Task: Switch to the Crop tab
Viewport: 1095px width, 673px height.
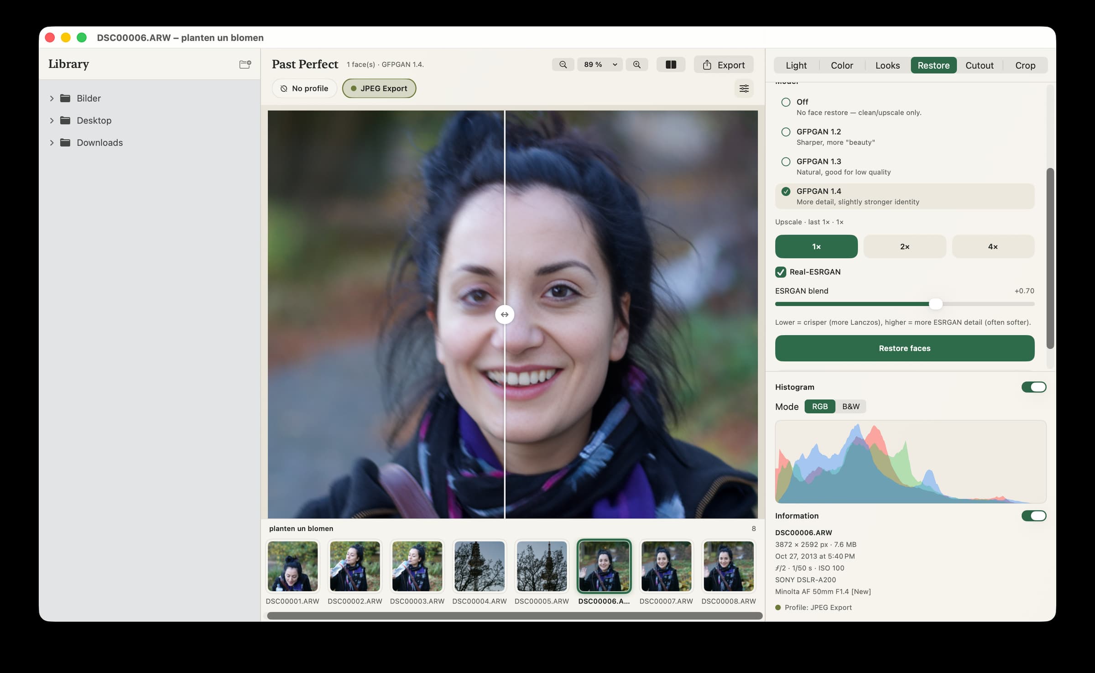Action: point(1025,65)
